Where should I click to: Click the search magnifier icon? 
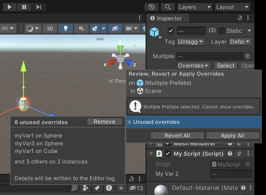pyautogui.click(x=168, y=7)
